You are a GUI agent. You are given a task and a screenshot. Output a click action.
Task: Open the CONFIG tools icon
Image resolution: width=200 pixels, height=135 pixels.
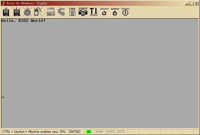93,12
